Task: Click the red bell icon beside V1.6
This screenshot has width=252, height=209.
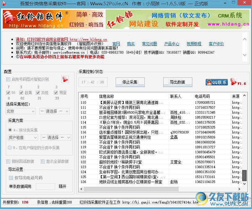Action: pos(233,82)
